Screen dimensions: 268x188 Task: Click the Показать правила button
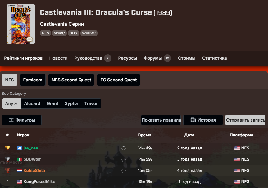coord(161,120)
